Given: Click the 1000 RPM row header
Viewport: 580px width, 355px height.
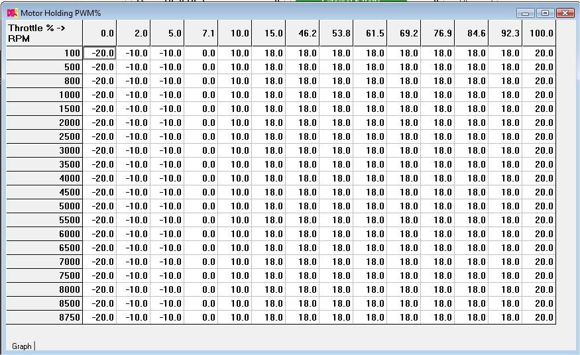Looking at the screenshot, I should click(44, 95).
